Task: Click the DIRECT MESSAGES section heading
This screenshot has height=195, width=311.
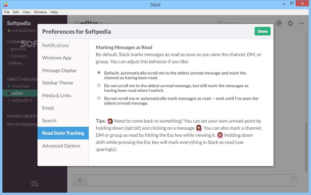Action: pyautogui.click(x=22, y=79)
